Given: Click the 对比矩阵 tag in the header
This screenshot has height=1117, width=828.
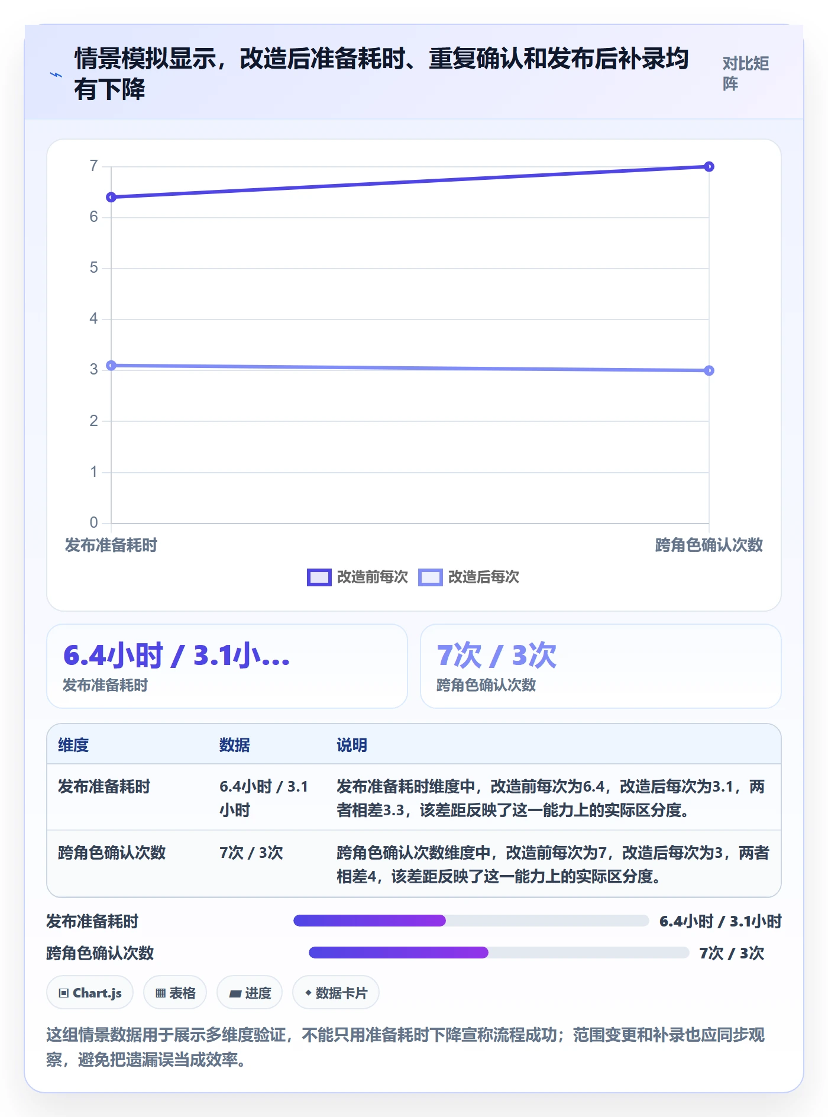Looking at the screenshot, I should pos(746,73).
